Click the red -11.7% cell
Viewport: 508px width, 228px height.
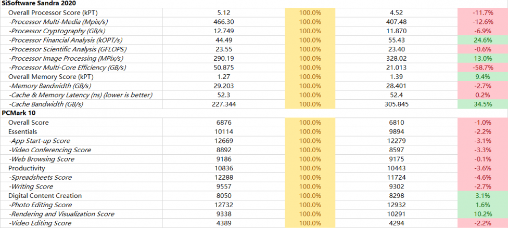[x=482, y=13]
